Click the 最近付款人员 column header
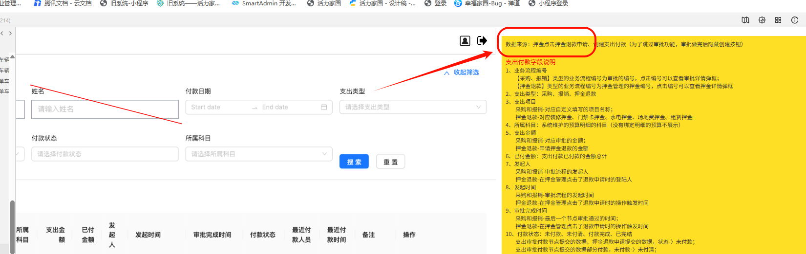This screenshot has height=254, width=806. coord(301,235)
